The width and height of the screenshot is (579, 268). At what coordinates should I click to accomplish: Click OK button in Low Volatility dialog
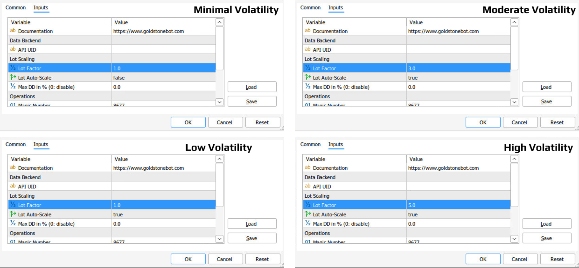pos(188,259)
